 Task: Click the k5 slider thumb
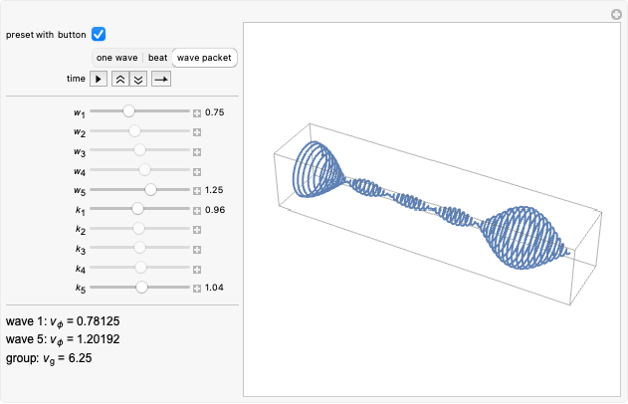click(142, 287)
